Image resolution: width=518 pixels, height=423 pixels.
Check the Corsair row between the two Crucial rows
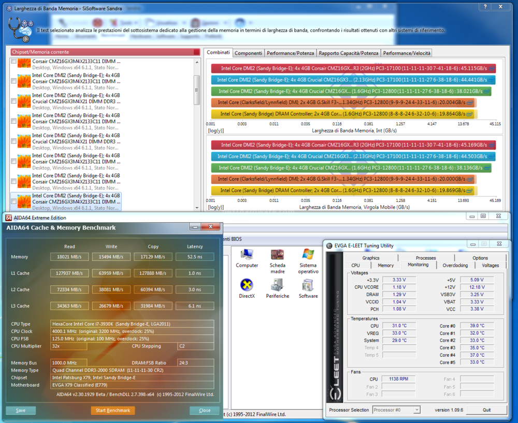tap(13, 121)
